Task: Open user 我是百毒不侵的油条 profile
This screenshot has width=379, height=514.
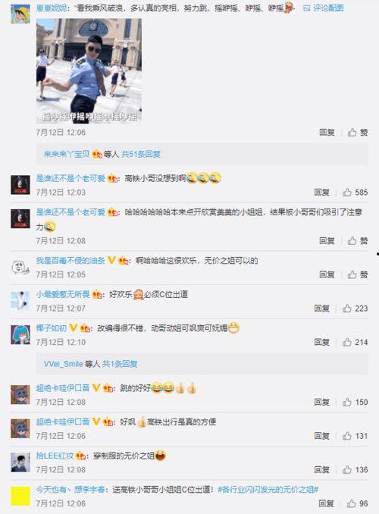Action: [x=70, y=261]
